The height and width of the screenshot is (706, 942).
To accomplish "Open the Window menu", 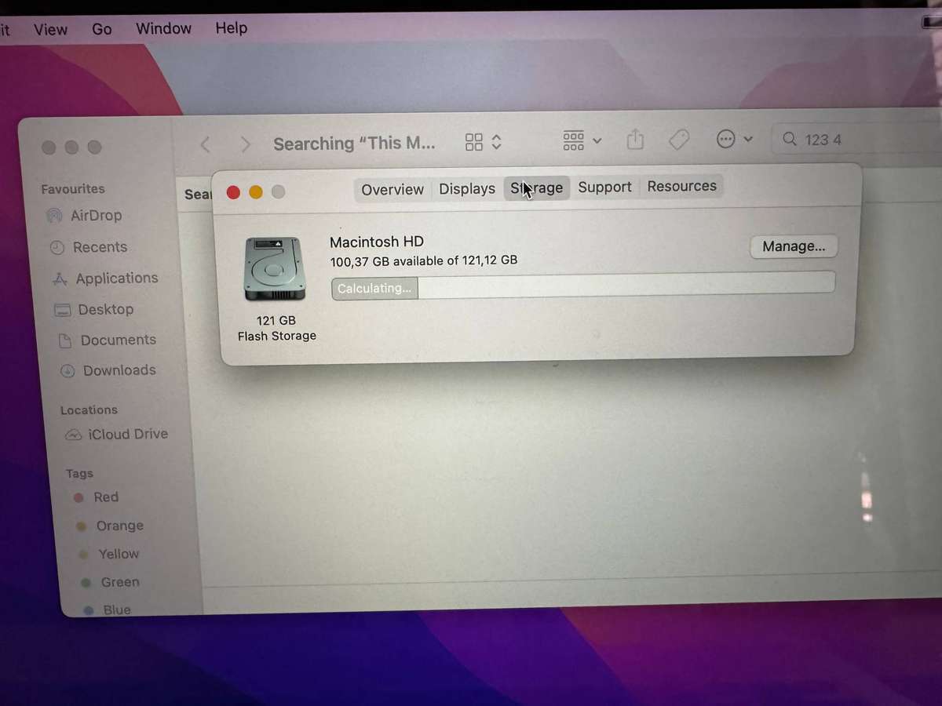I will pos(163,28).
